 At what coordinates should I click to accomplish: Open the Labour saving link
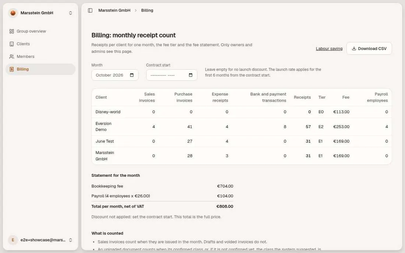329,49
